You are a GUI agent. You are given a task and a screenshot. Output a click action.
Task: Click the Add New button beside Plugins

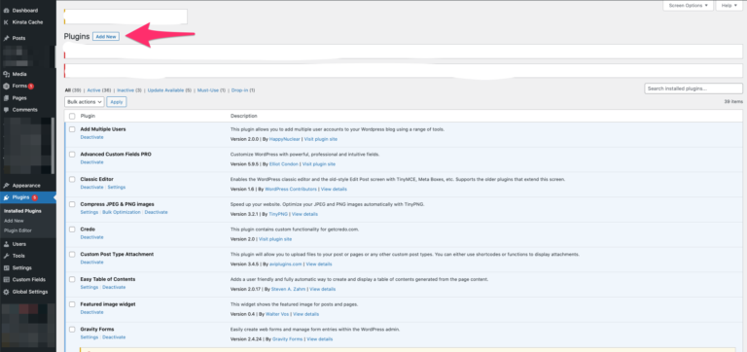(x=106, y=37)
